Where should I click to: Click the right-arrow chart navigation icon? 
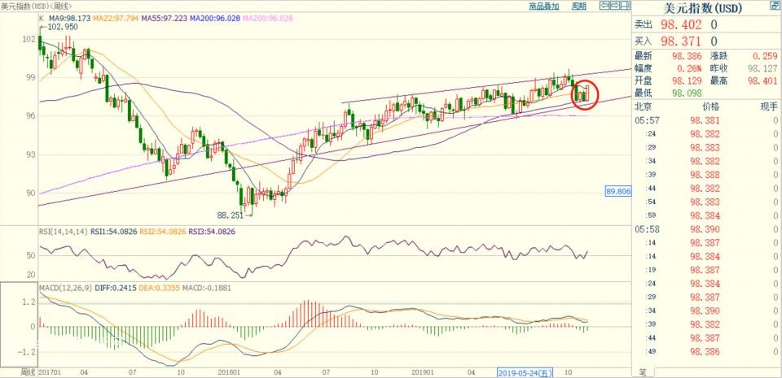point(614,6)
